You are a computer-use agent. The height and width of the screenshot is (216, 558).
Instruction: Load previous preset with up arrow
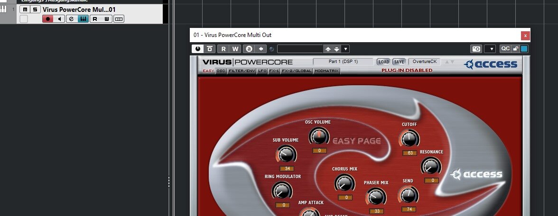[328, 49]
